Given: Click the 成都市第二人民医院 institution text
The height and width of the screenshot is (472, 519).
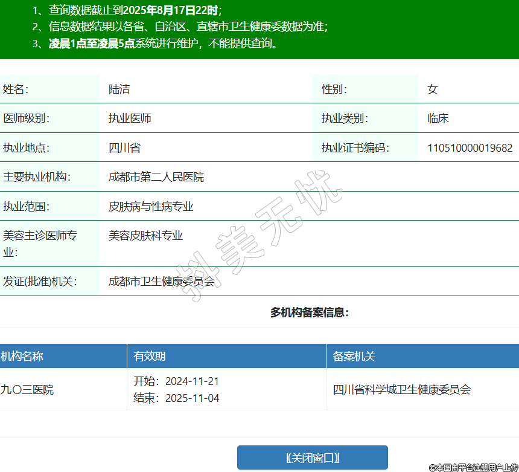Looking at the screenshot, I should coord(156,177).
